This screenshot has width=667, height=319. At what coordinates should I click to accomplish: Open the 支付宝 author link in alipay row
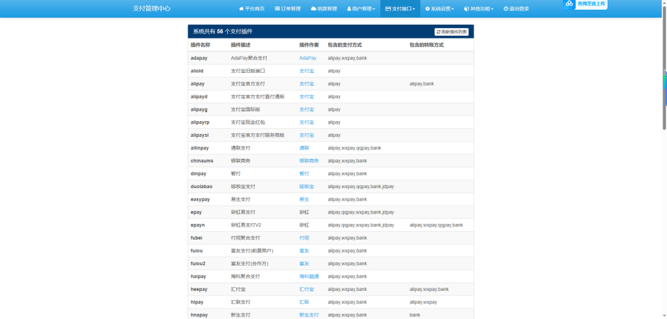point(307,84)
